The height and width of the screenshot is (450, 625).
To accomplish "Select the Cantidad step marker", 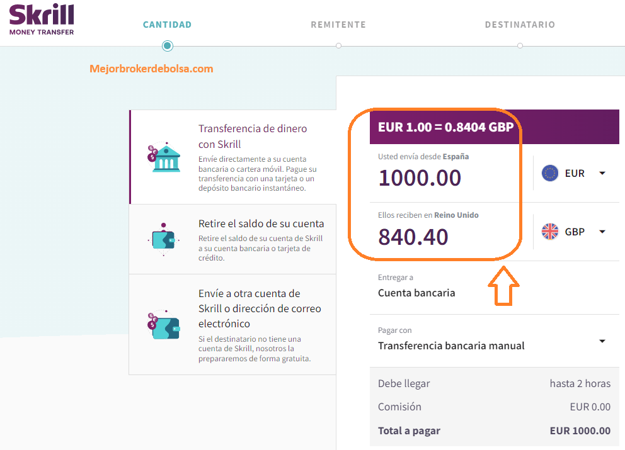I will pyautogui.click(x=168, y=46).
